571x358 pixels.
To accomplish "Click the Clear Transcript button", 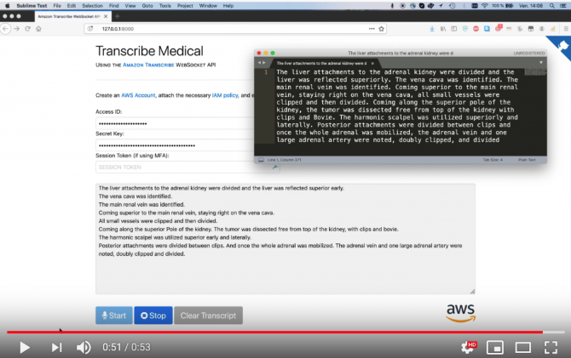I will (x=208, y=315).
